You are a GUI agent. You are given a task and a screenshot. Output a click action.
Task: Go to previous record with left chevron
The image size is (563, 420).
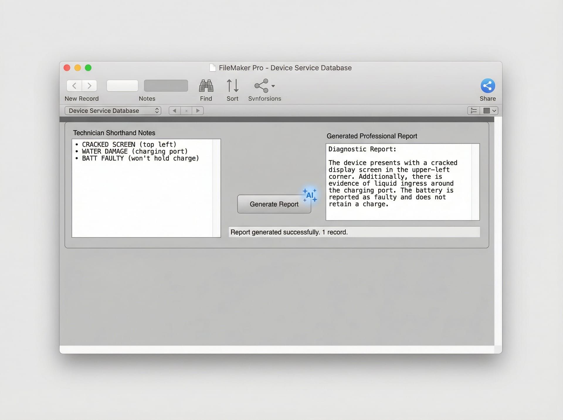pos(74,86)
